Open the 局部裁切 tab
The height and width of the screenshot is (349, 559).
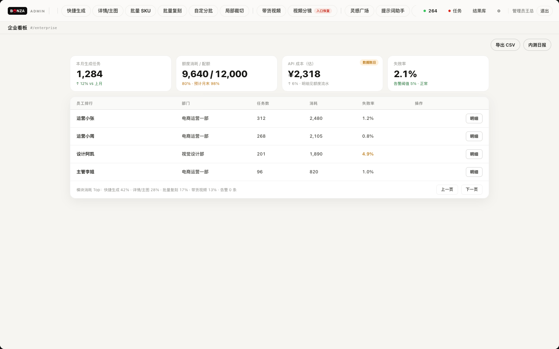point(234,11)
